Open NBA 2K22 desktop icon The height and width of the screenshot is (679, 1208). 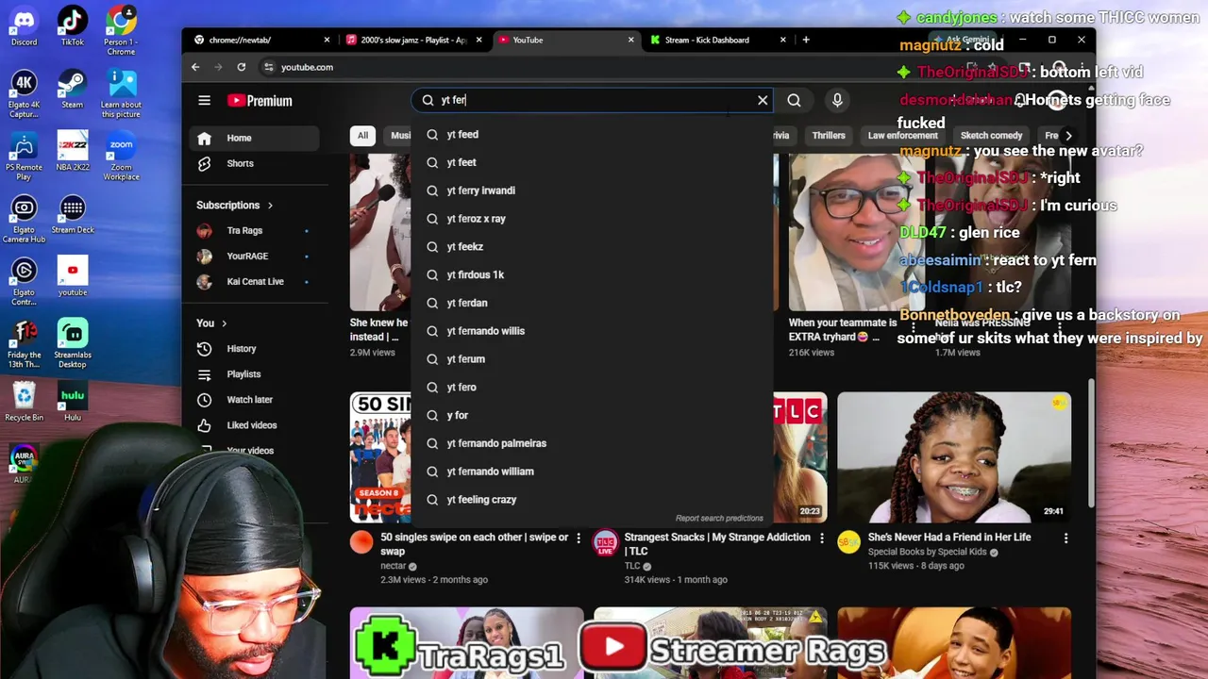(72, 151)
